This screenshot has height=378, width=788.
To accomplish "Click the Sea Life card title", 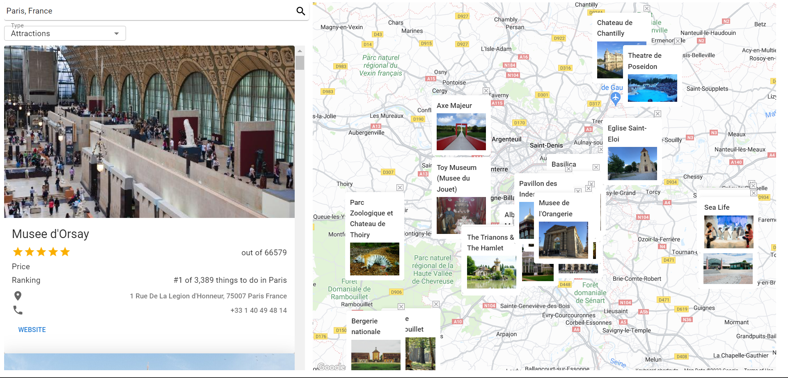I will [717, 207].
